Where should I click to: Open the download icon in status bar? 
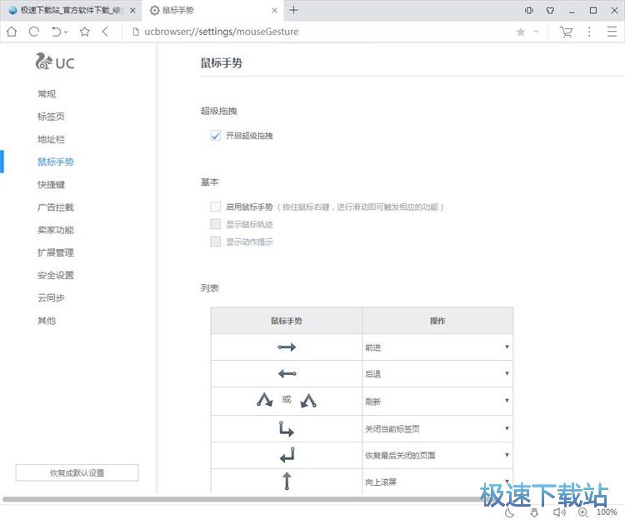[x=534, y=512]
